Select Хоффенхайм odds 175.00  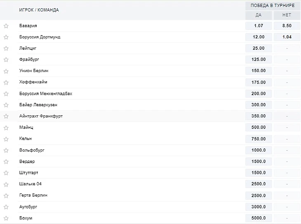click(259, 82)
